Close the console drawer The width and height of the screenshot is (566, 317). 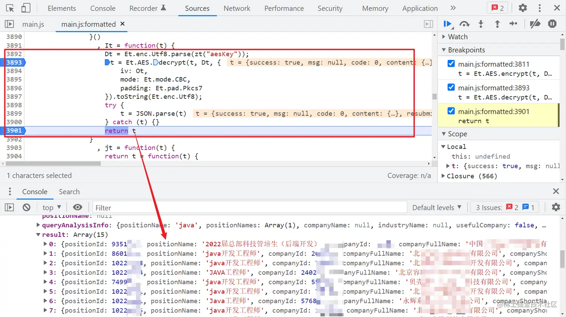(556, 191)
